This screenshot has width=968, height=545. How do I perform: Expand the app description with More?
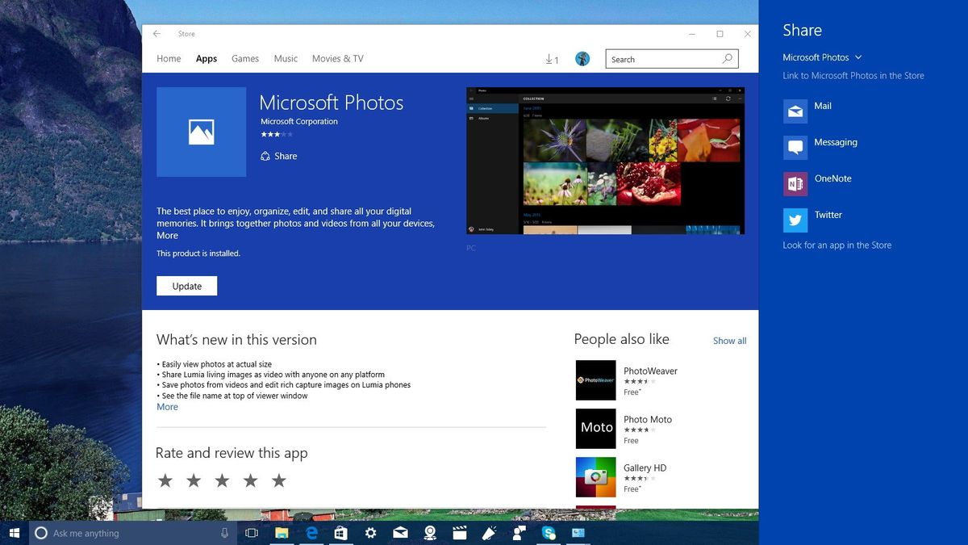[x=166, y=236]
